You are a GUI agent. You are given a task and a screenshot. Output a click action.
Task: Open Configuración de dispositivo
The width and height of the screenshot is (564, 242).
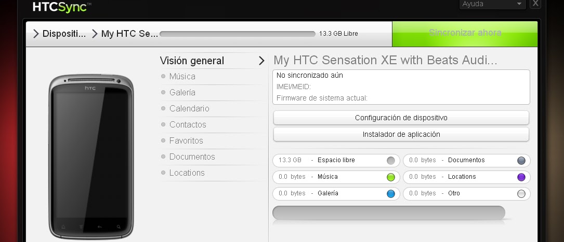[401, 118]
